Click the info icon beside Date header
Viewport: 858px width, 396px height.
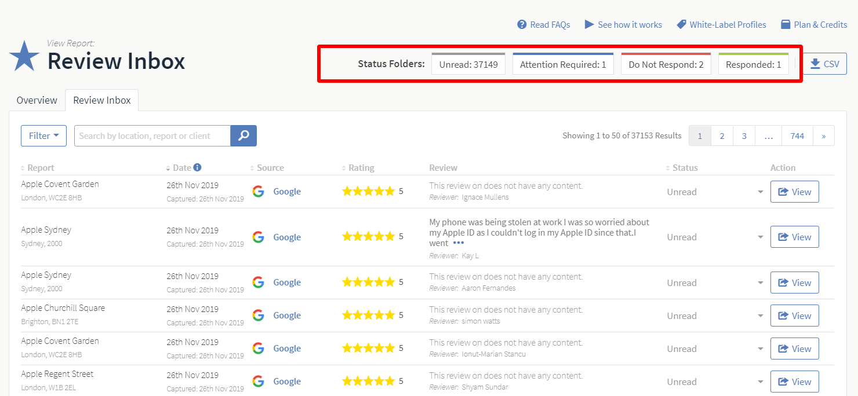coord(197,167)
